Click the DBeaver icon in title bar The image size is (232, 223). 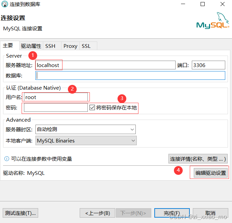(x=5, y=4)
